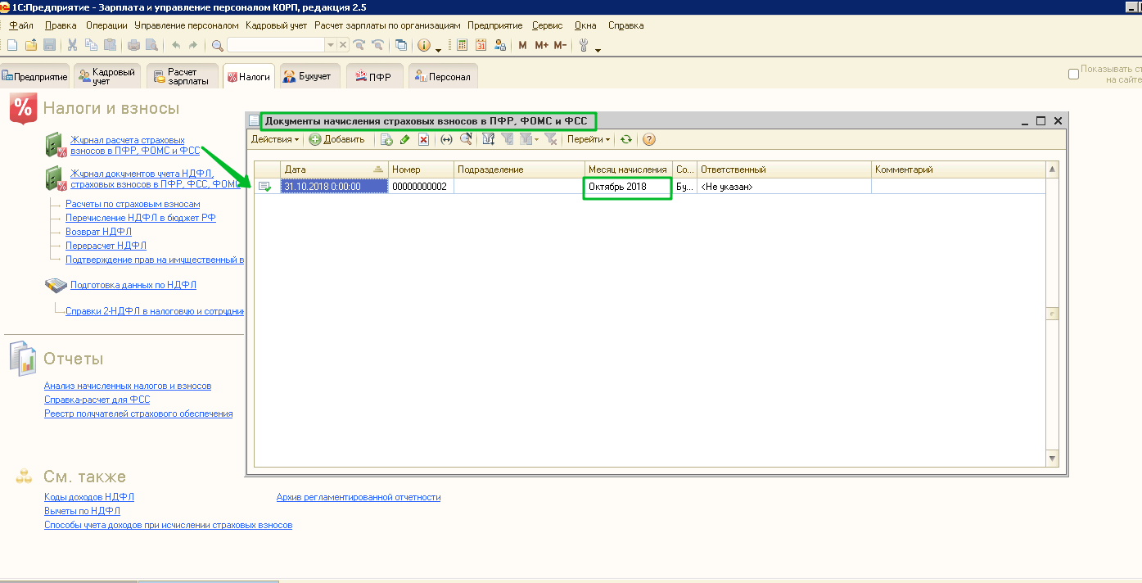Select the Октябрь 2018 cell
The height and width of the screenshot is (583, 1142).
point(628,187)
